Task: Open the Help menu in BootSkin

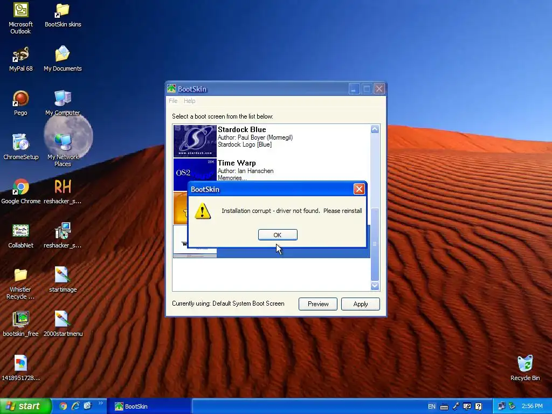Action: (x=189, y=101)
